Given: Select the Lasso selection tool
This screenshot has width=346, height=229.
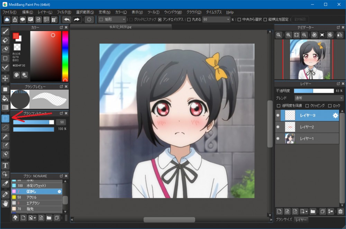Looking at the screenshot, I should (x=5, y=127).
